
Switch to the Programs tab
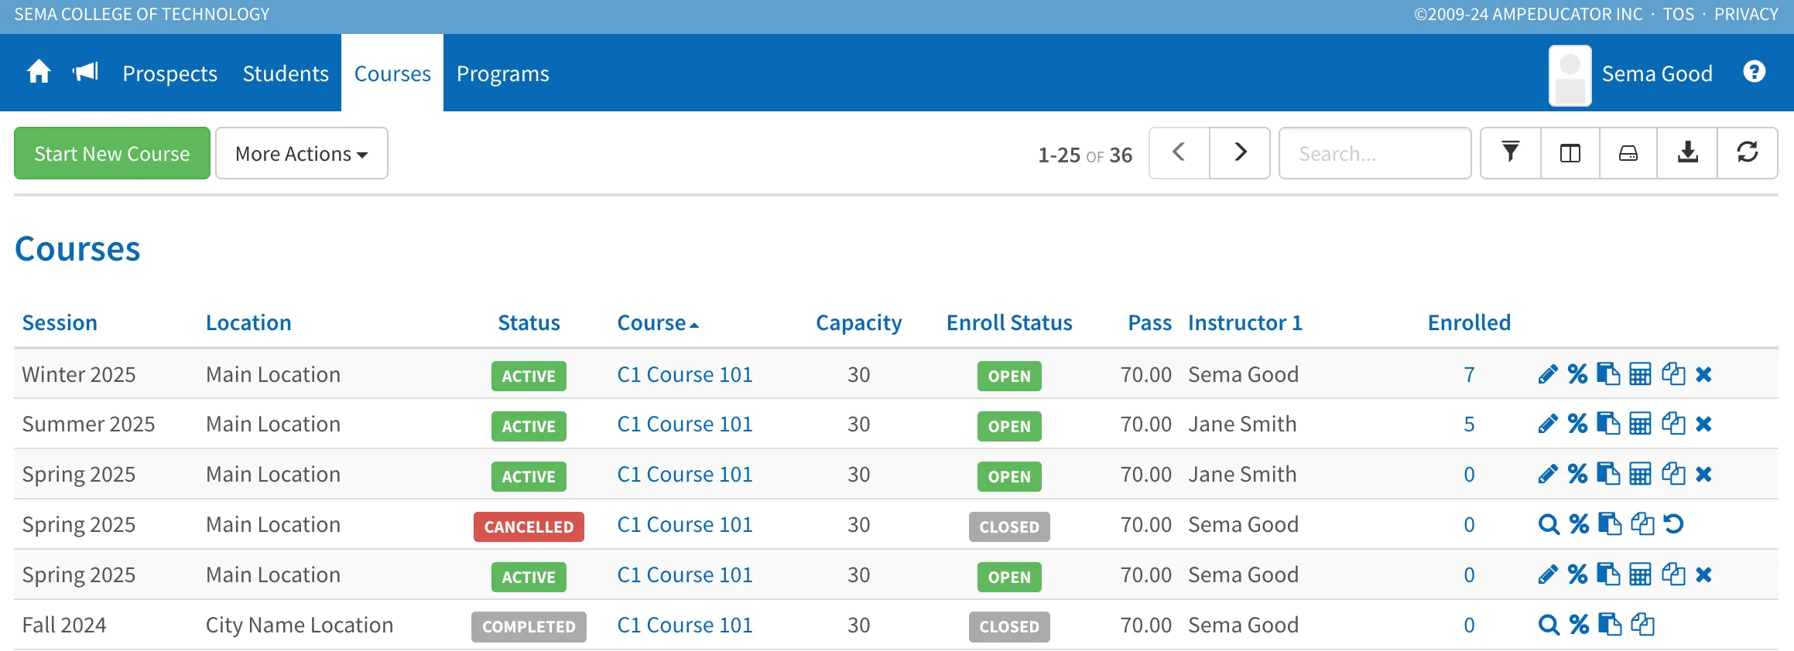[x=503, y=73]
